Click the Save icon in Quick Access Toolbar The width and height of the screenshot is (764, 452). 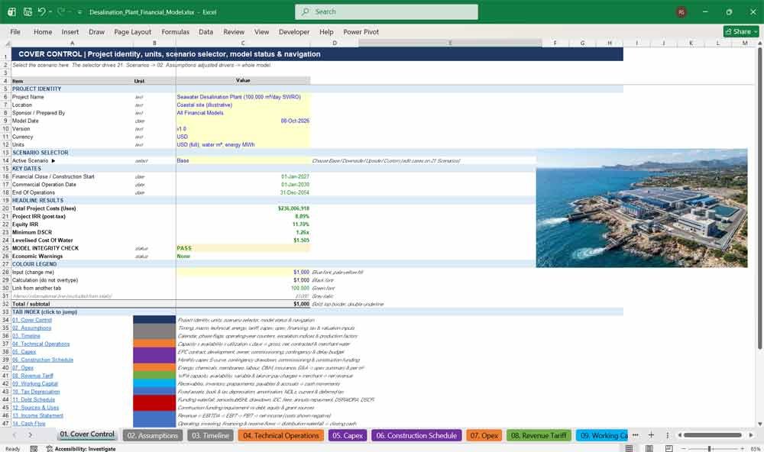pyautogui.click(x=28, y=11)
